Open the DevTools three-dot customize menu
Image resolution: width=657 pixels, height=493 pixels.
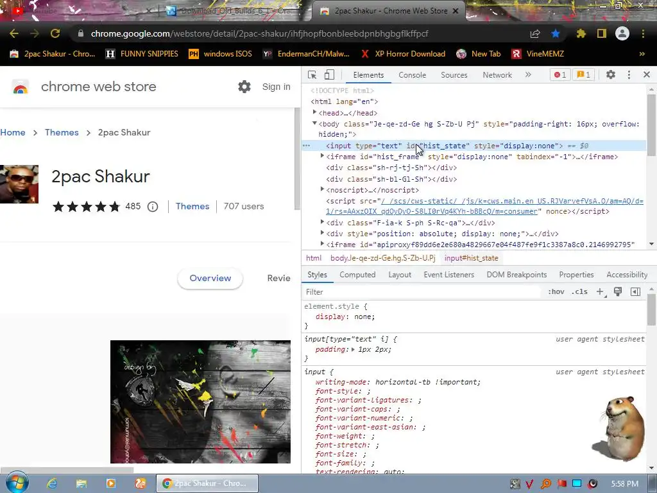point(629,74)
